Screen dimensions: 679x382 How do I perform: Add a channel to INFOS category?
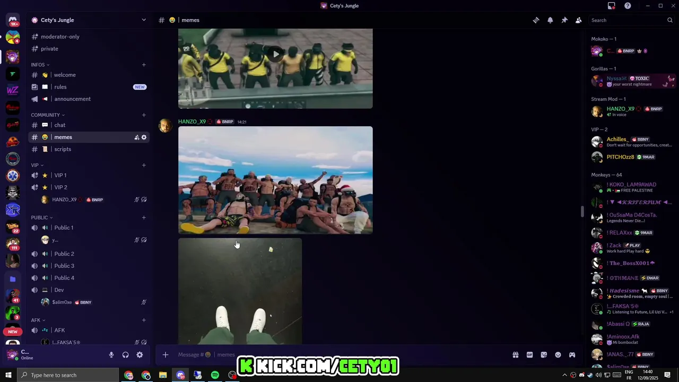144,65
